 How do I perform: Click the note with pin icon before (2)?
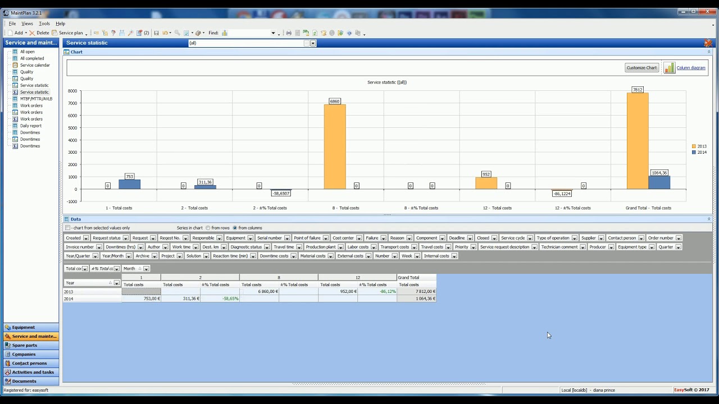tap(139, 33)
